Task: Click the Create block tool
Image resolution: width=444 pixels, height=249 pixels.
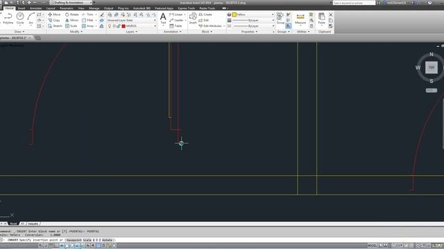Action: coord(205,15)
